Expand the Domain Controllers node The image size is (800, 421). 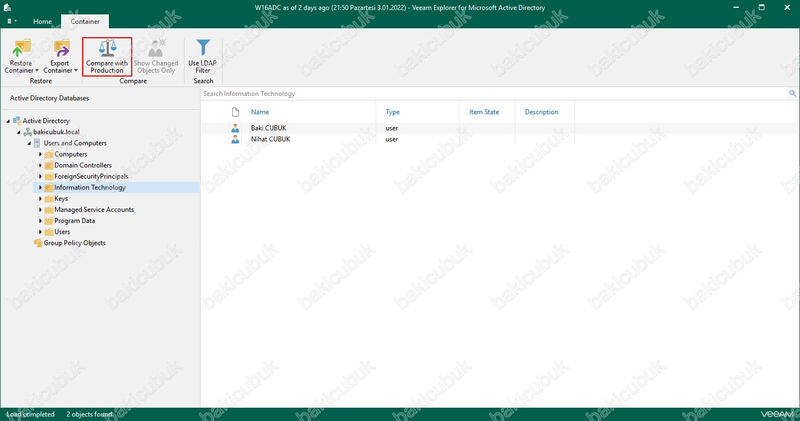coord(41,165)
